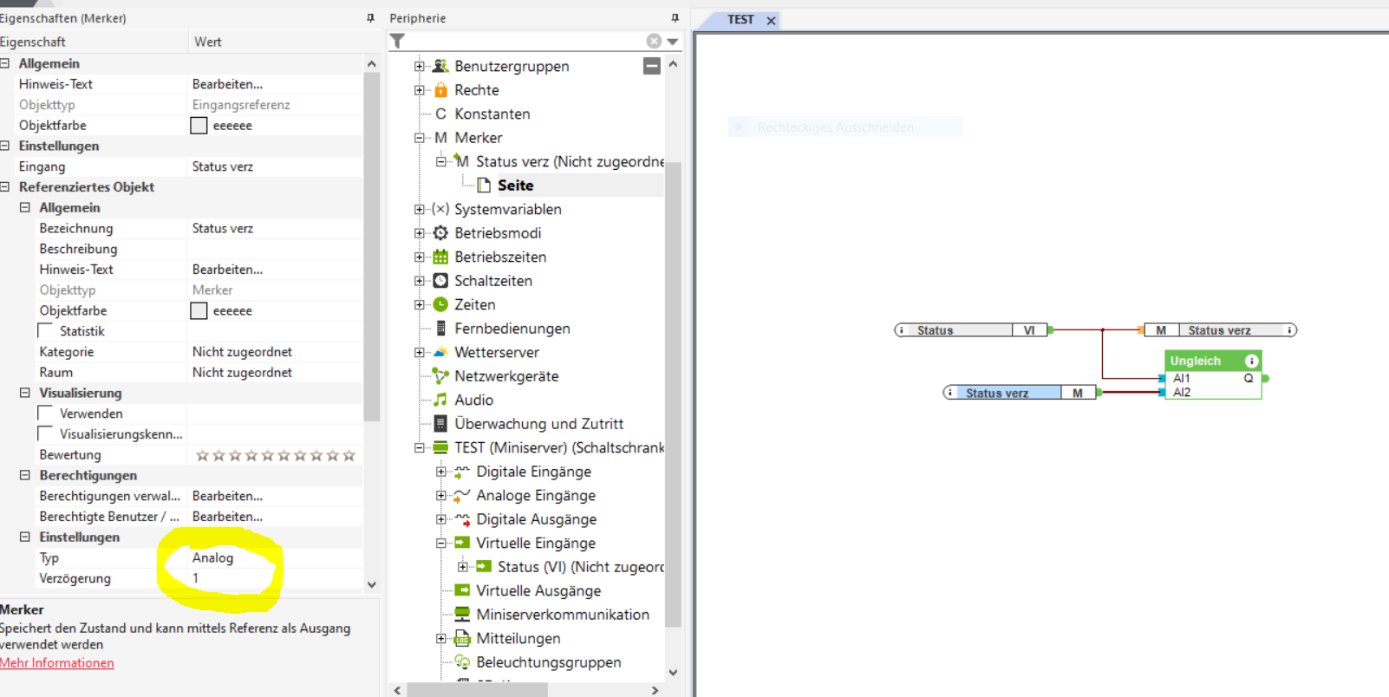
Task: Toggle the Verwenden checkbox under Visualisierung
Action: click(46, 414)
